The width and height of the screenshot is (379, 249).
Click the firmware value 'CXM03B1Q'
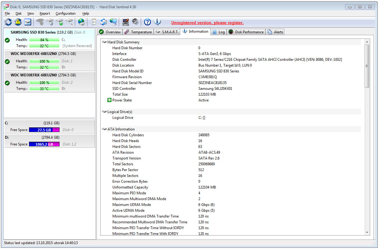point(208,77)
